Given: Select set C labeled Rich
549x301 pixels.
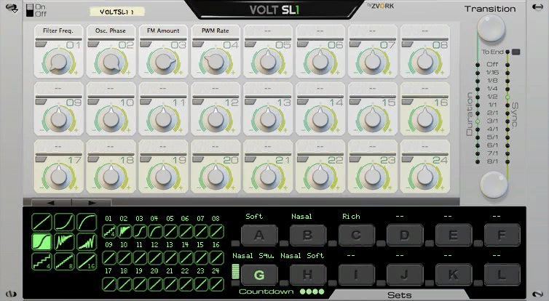Looking at the screenshot, I should tap(357, 236).
